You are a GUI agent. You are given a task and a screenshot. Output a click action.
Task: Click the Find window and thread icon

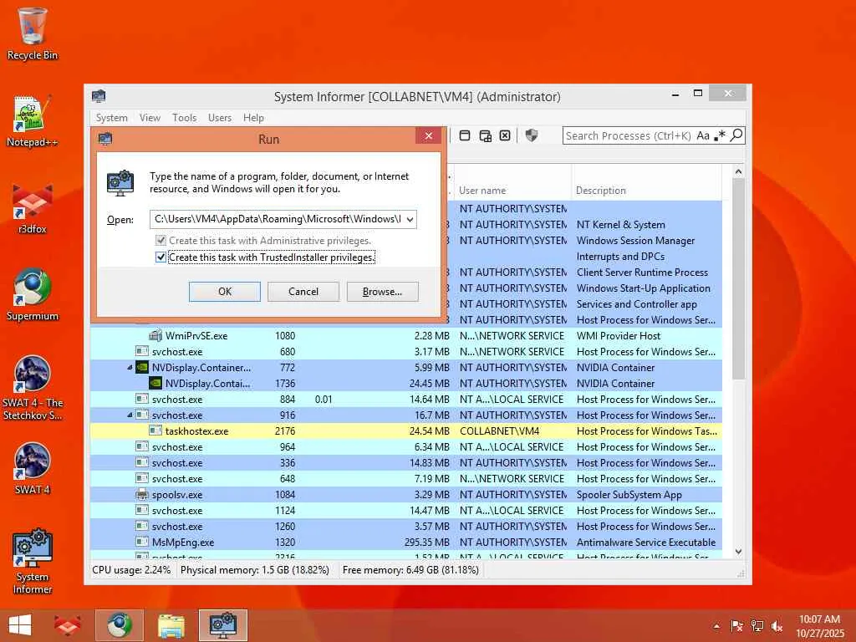click(486, 135)
